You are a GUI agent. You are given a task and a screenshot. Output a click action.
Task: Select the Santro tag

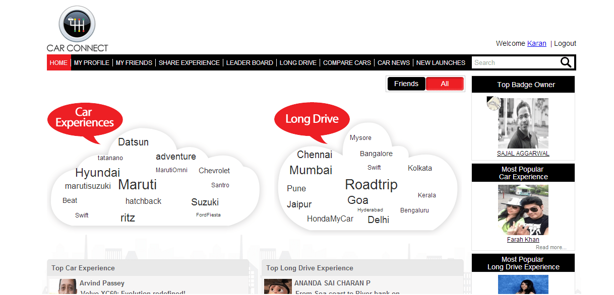click(x=220, y=185)
